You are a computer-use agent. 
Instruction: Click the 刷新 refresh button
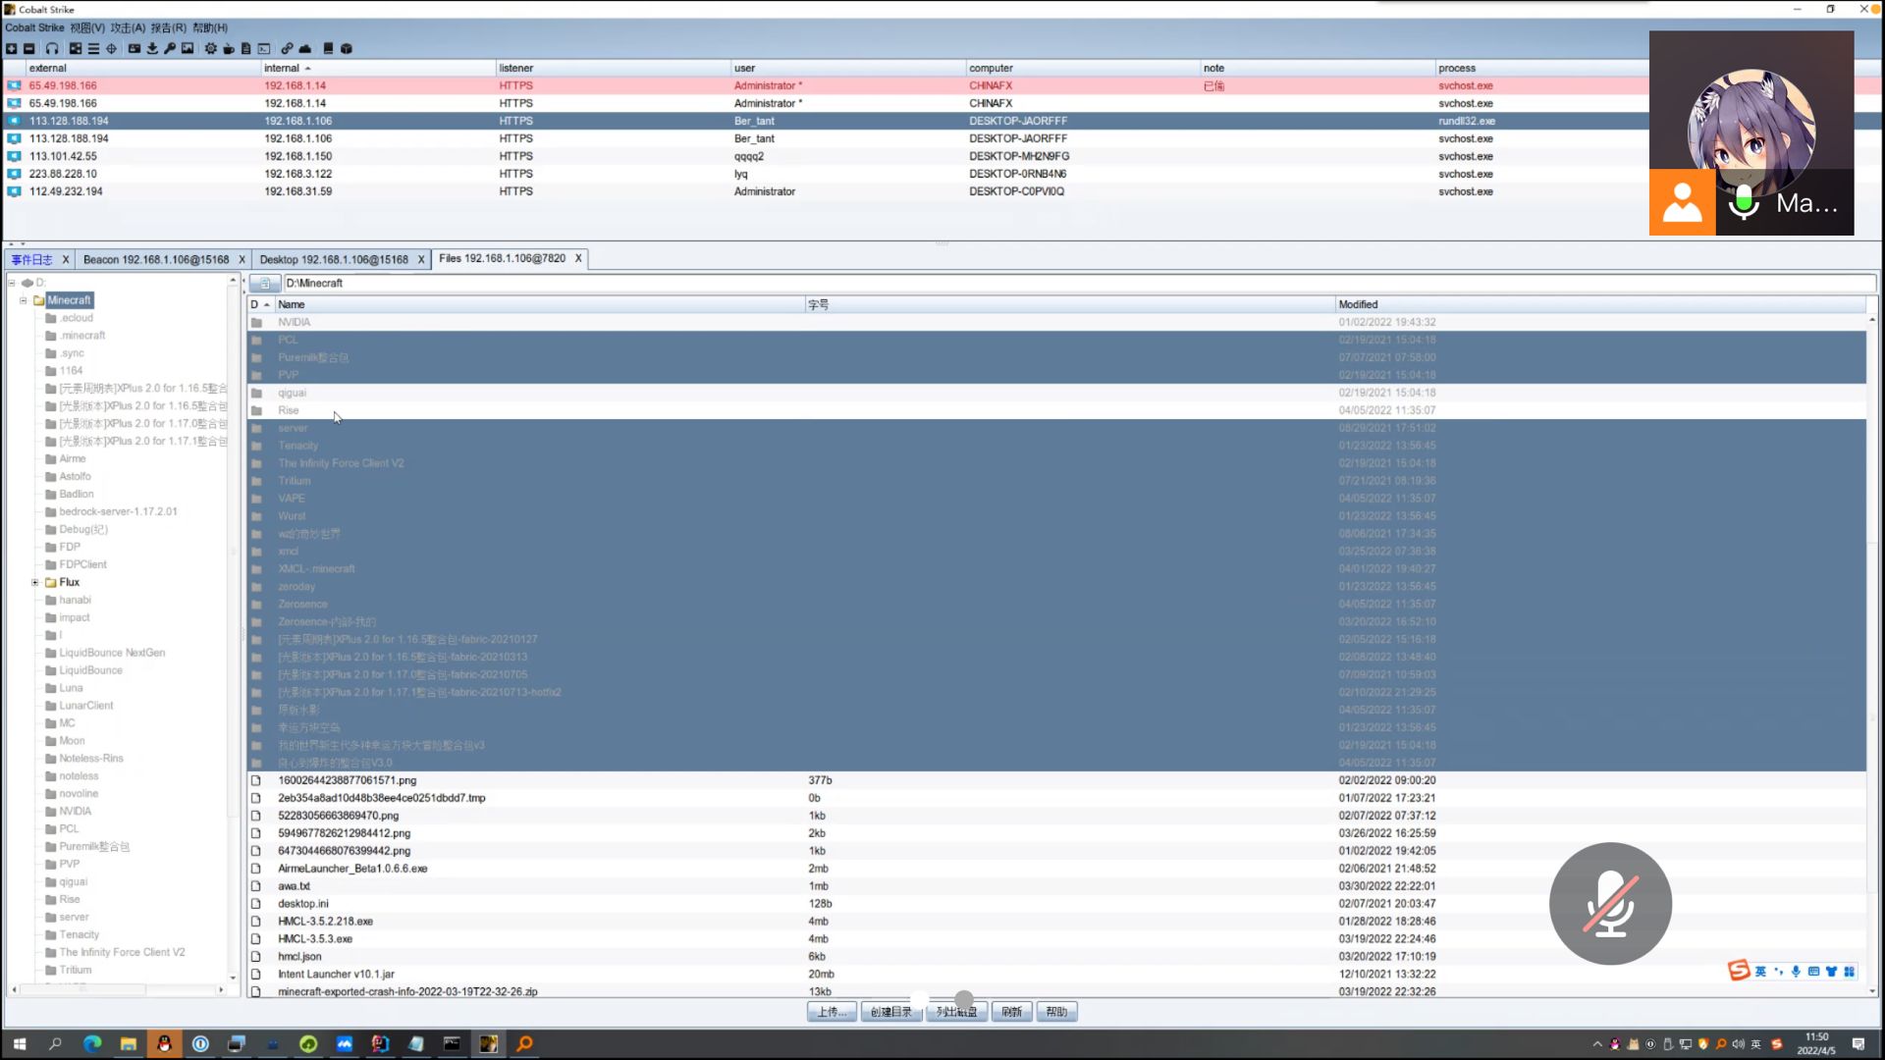point(1011,1012)
